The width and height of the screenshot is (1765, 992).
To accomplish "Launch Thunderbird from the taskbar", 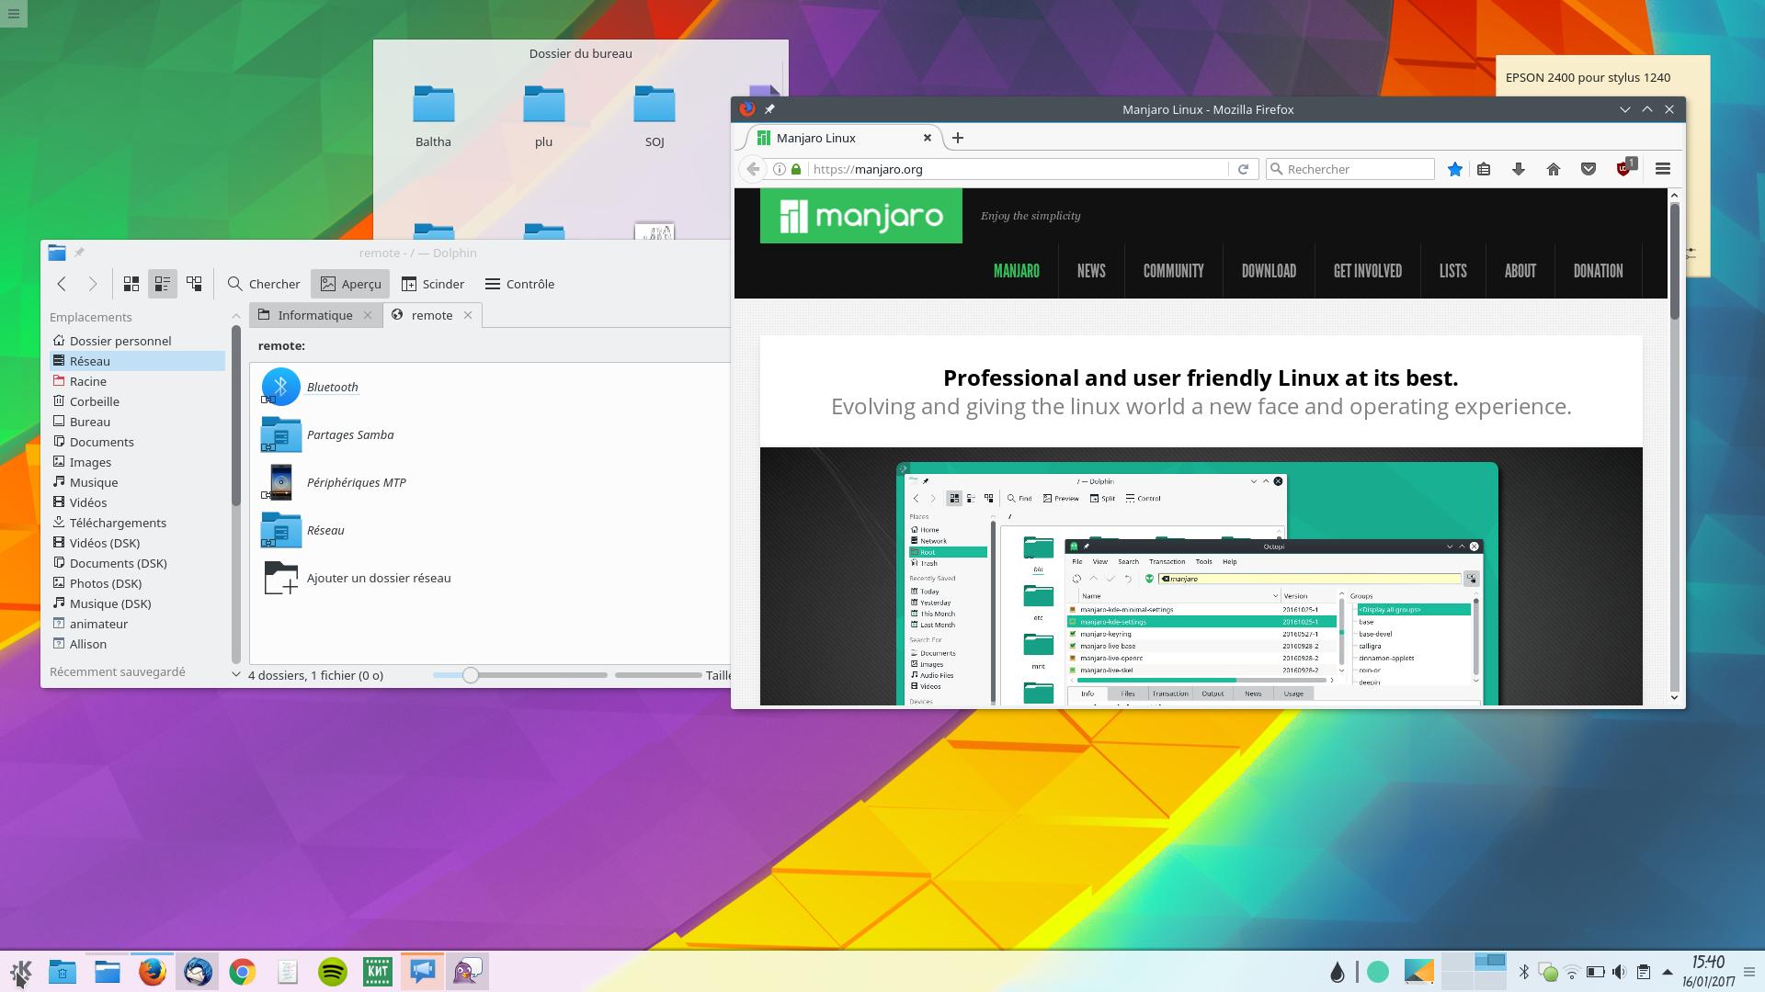I will (x=198, y=972).
